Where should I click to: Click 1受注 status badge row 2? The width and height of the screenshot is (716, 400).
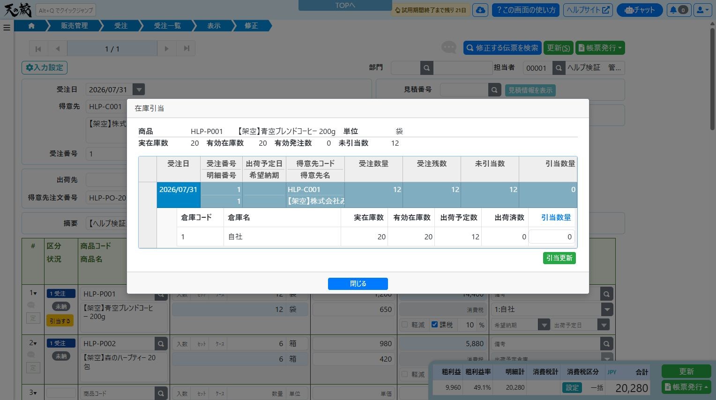pyautogui.click(x=61, y=343)
